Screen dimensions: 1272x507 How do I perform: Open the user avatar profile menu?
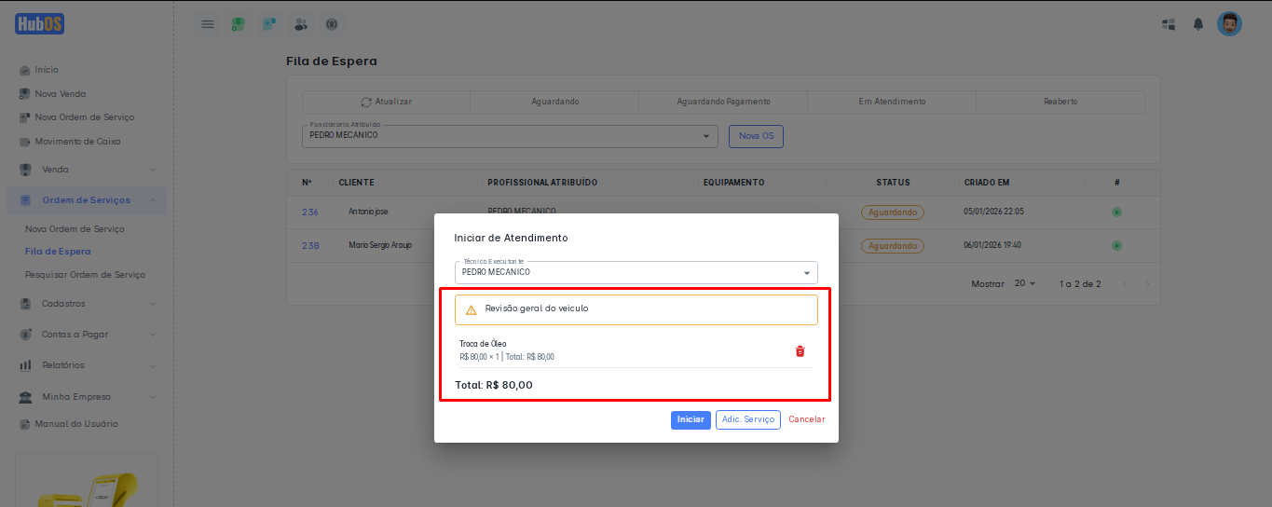(x=1229, y=24)
